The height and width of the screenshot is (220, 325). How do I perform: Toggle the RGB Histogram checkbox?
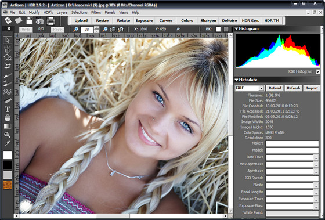click(x=318, y=71)
